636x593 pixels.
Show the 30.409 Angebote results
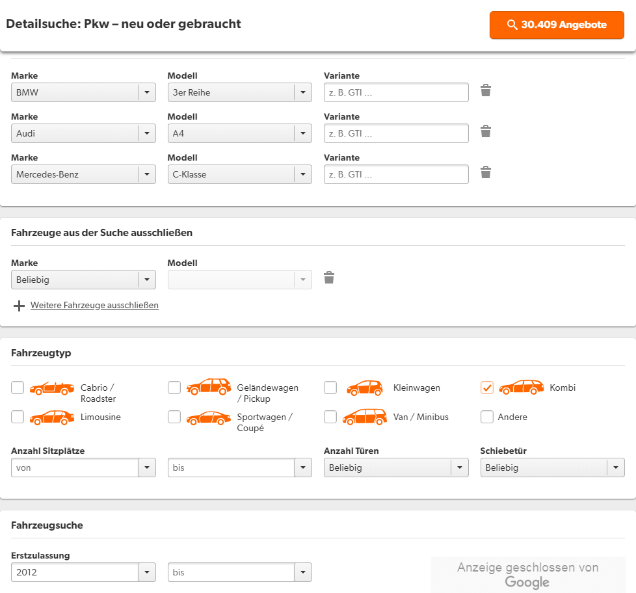557,25
